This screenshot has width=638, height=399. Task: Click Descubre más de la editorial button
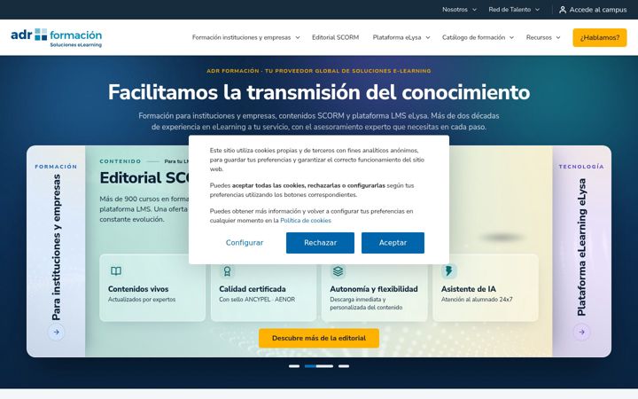pos(319,338)
